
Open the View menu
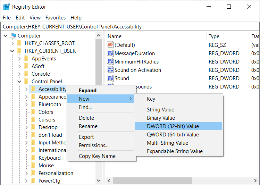pyautogui.click(x=35, y=18)
